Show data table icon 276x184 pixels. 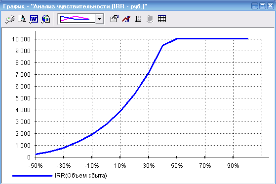162,19
